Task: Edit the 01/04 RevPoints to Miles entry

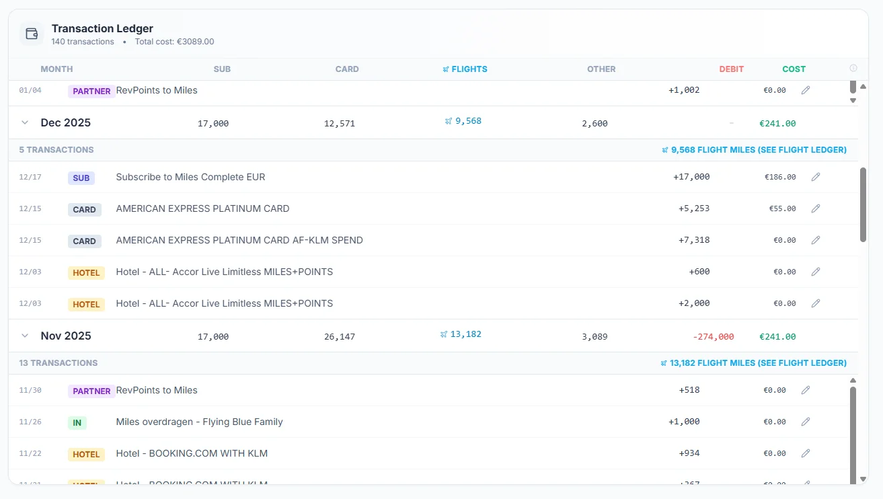Action: 806,90
